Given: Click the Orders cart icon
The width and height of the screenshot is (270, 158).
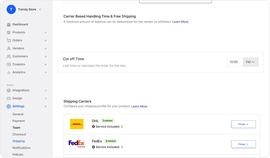Looking at the screenshot, I should 9,40.
